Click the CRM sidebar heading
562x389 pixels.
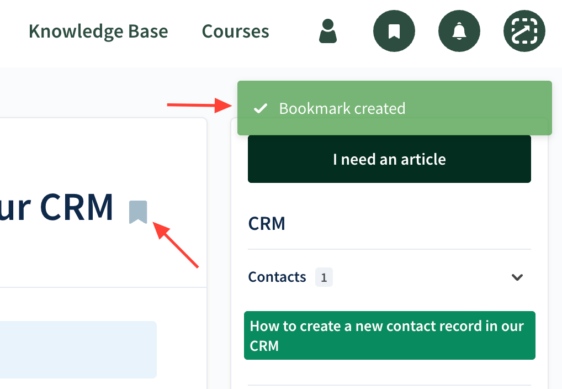click(x=267, y=224)
